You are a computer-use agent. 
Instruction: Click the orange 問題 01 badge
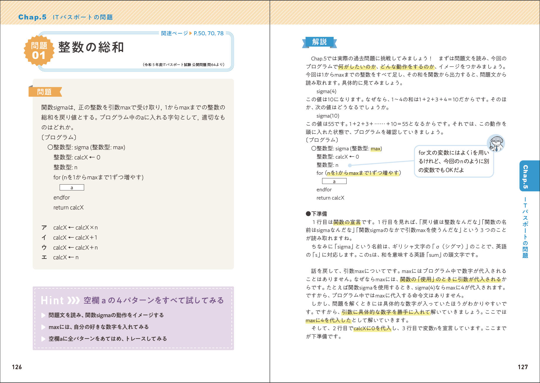tap(39, 51)
